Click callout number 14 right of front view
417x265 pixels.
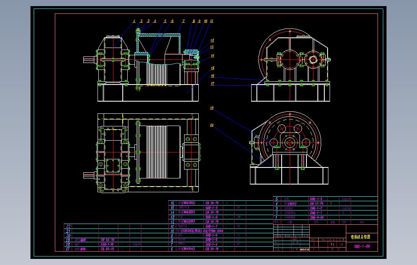coord(213,56)
